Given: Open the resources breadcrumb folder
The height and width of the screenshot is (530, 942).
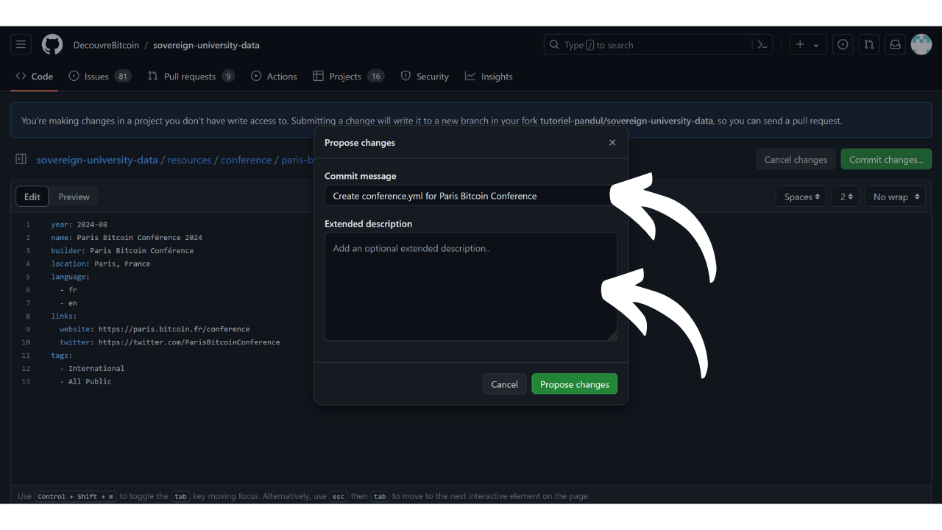Looking at the screenshot, I should (189, 160).
